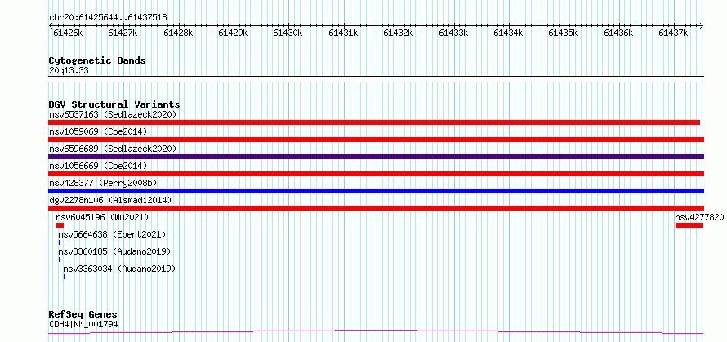727x342 pixels.
Task: Open the CDH4|NM_001794 gene label
Action: (83, 324)
